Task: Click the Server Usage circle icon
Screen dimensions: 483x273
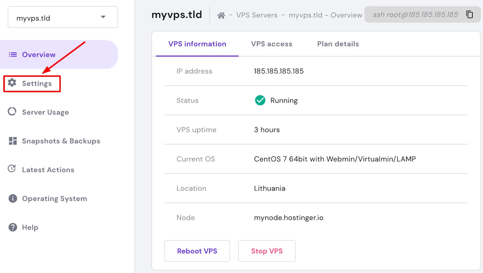Action: [12, 112]
